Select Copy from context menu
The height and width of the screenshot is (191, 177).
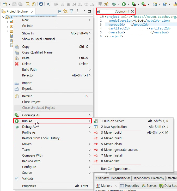pos(53,46)
